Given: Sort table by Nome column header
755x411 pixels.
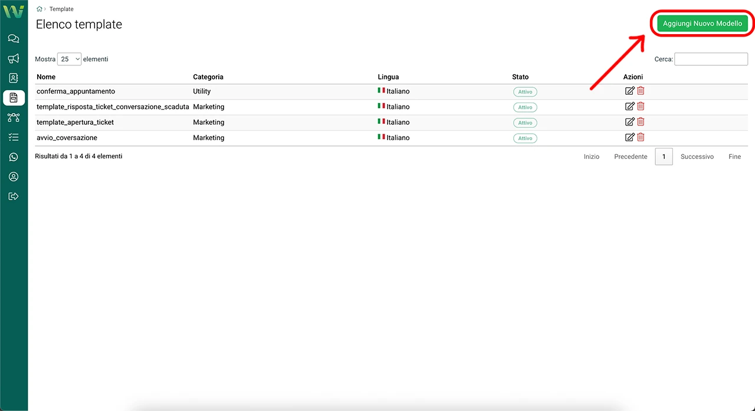Looking at the screenshot, I should (46, 77).
